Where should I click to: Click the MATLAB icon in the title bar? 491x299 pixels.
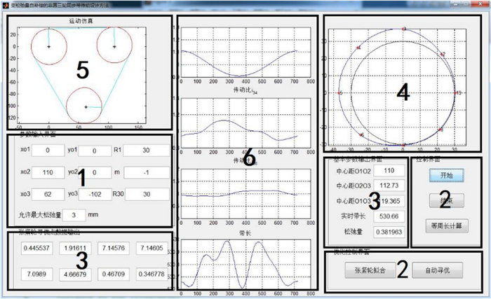pos(6,5)
